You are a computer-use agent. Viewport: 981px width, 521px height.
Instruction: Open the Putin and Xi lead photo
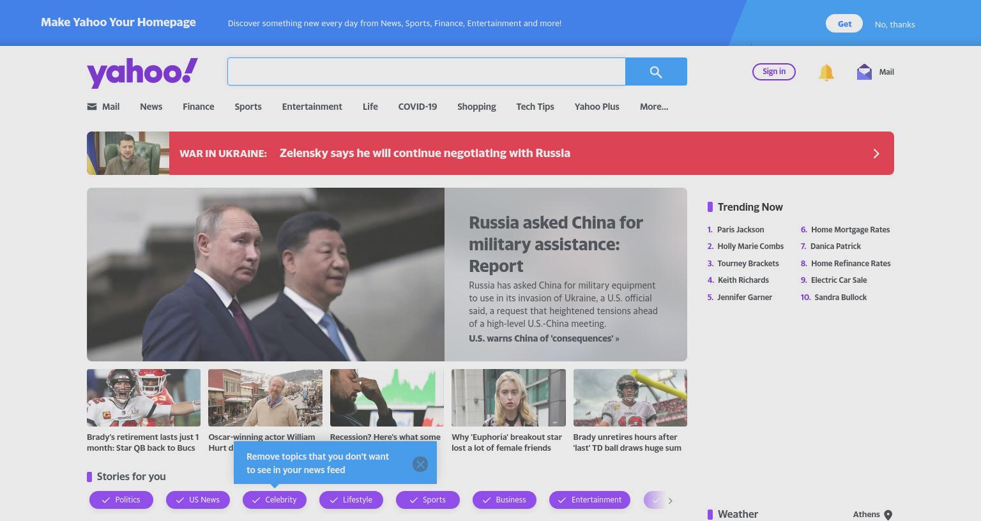click(266, 275)
